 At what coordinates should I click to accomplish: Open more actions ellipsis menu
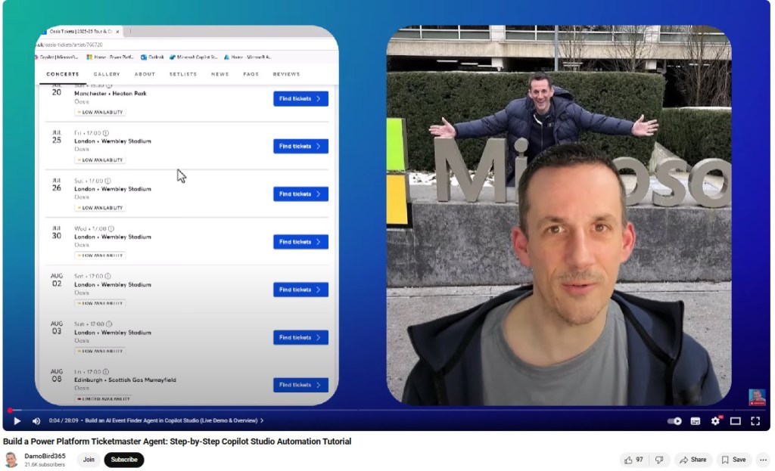click(x=762, y=460)
